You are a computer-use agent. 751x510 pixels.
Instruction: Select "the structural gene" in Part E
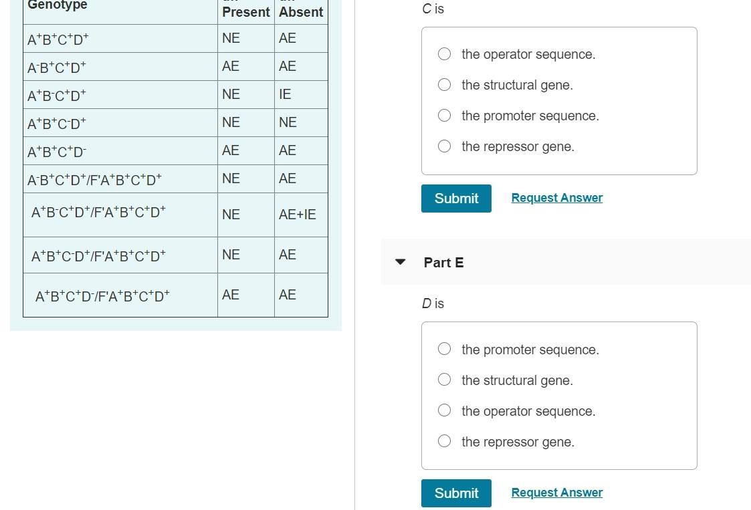(444, 380)
